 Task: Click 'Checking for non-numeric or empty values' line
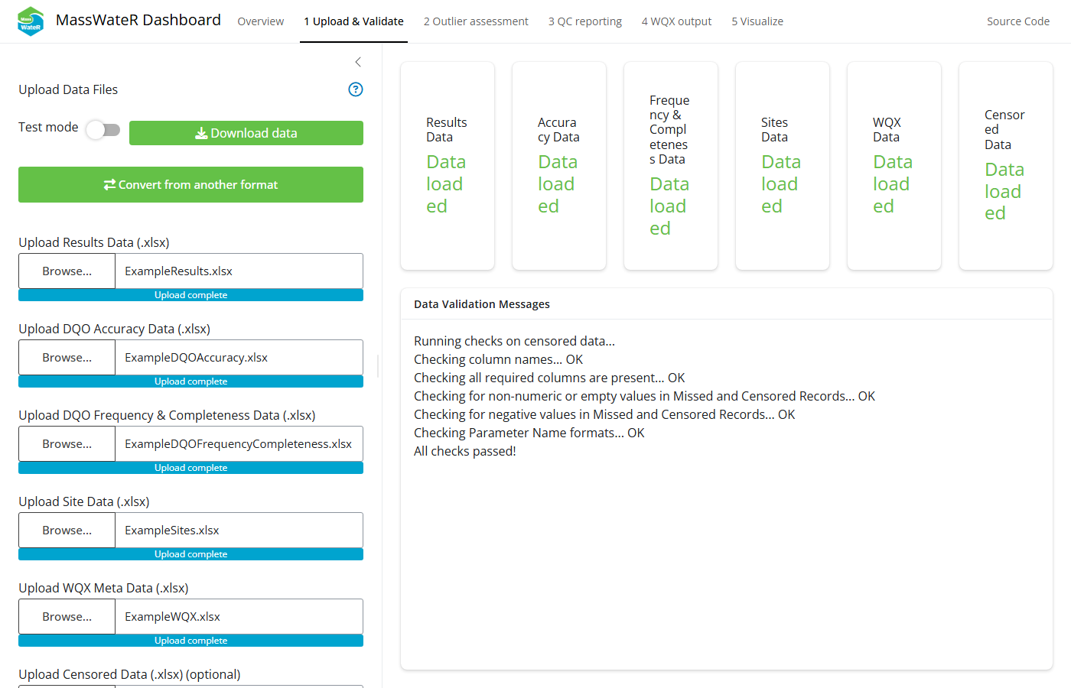[644, 396]
